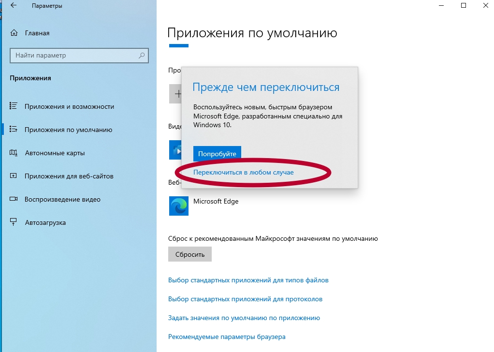The image size is (494, 352).
Task: Click Переключиться в любом случае link
Action: pyautogui.click(x=243, y=172)
